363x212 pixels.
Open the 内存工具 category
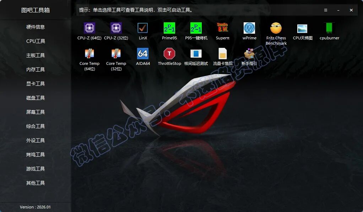(36, 69)
